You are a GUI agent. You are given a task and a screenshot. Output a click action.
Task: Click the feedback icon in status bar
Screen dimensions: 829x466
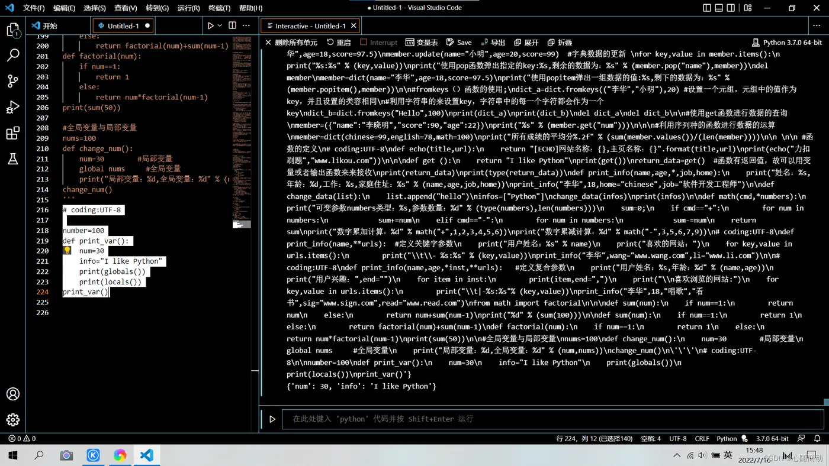tap(801, 439)
